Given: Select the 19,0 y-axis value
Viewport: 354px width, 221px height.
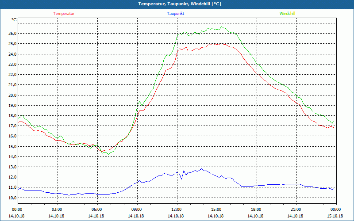Looking at the screenshot, I should 12,106.
